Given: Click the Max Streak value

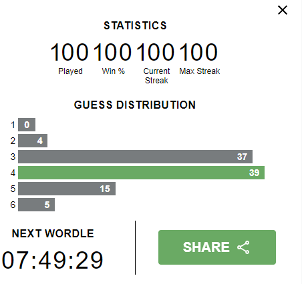Looking at the screenshot, I should pos(198,52).
